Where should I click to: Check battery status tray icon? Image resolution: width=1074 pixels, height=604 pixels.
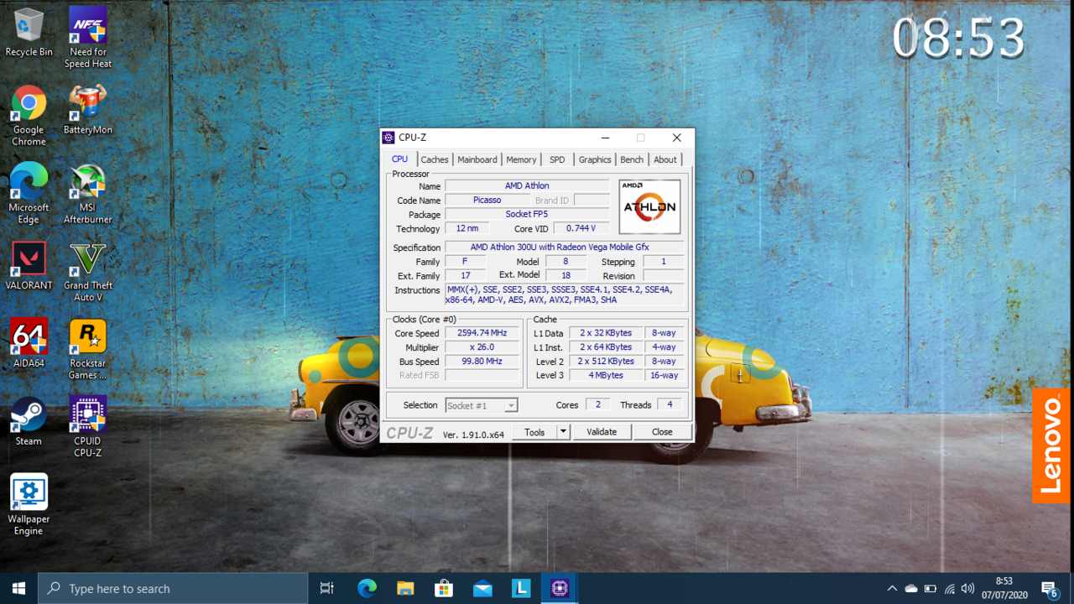click(931, 588)
